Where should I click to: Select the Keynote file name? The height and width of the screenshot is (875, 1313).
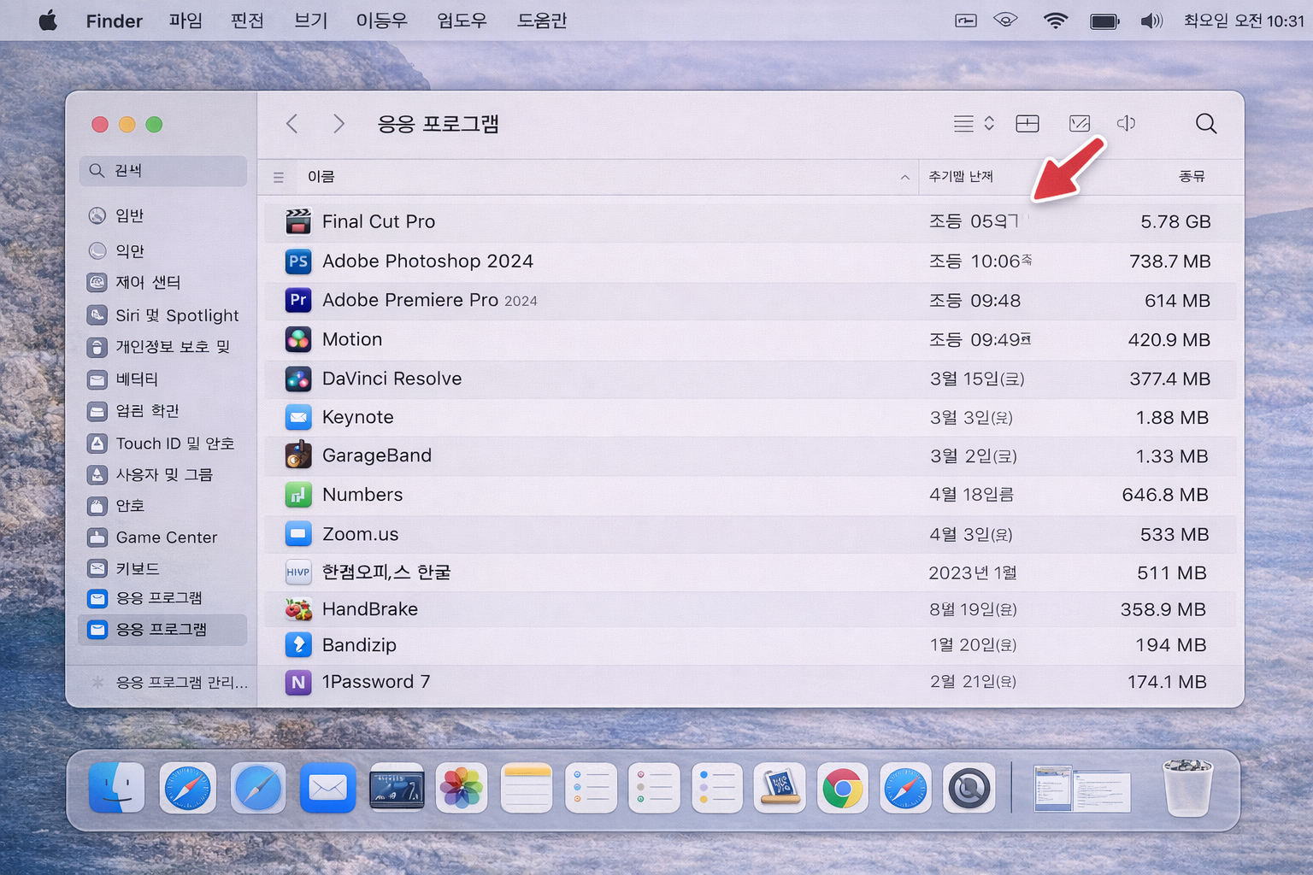358,417
